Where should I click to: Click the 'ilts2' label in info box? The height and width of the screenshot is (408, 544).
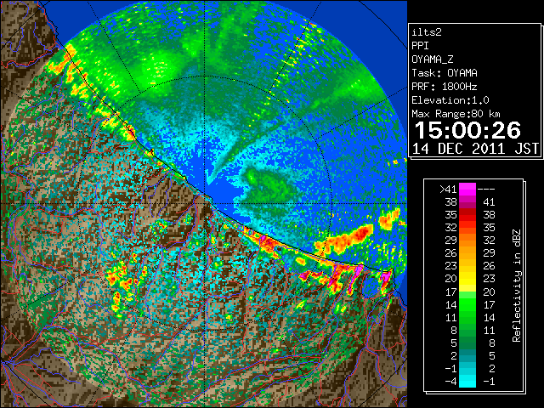click(427, 32)
